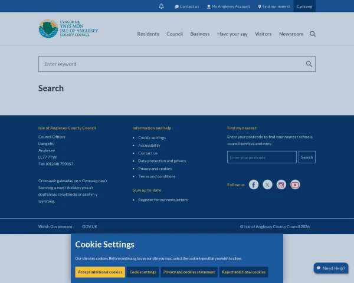Click the magnifier inside keyword search box
Image resolution: width=354 pixels, height=283 pixels.
click(309, 64)
